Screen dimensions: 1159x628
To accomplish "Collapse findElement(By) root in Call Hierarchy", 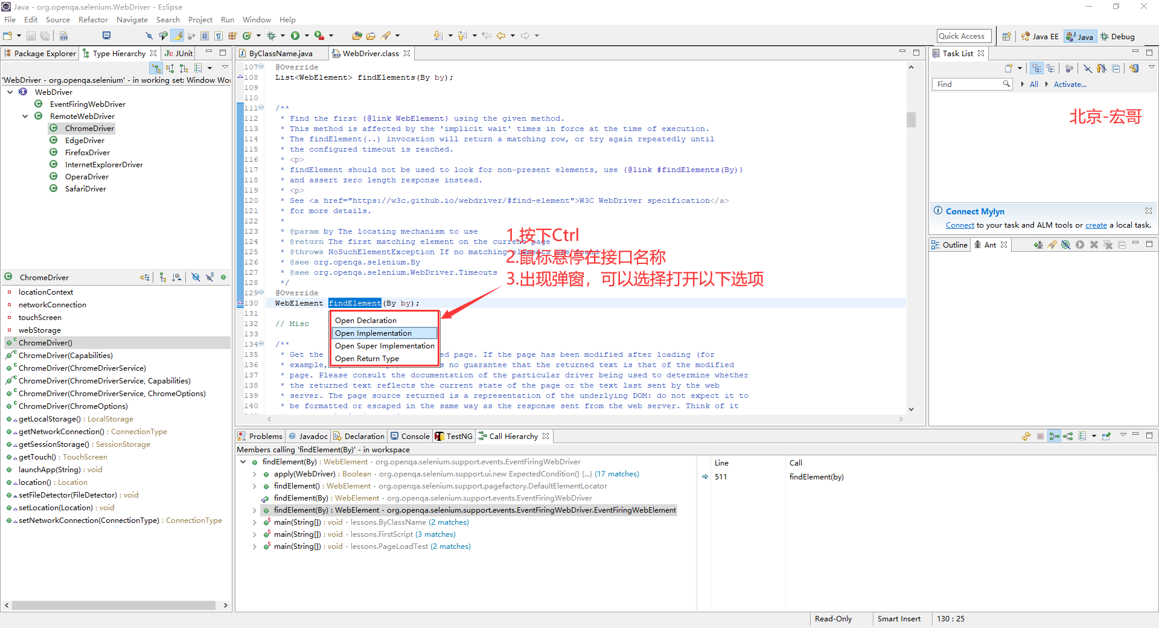I will click(x=243, y=462).
